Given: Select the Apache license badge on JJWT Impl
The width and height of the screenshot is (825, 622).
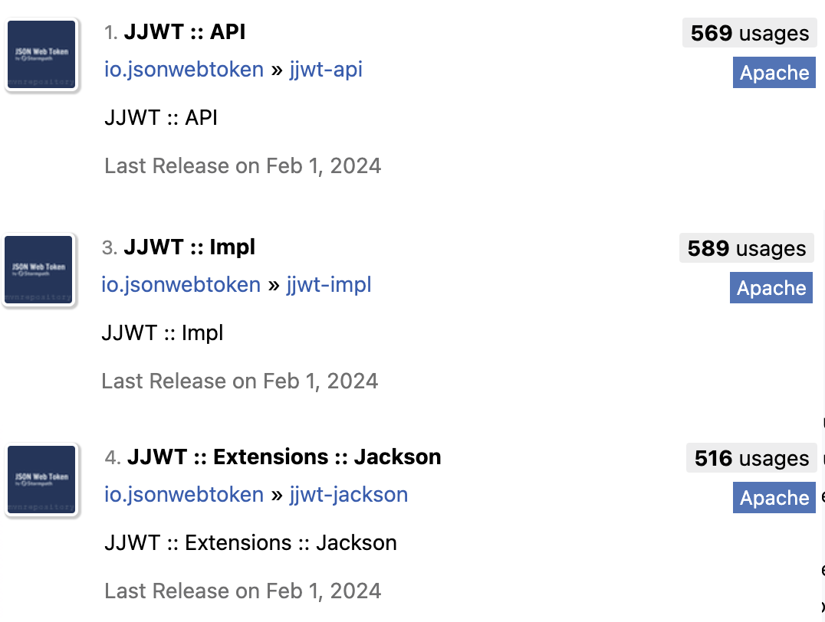Looking at the screenshot, I should click(771, 288).
